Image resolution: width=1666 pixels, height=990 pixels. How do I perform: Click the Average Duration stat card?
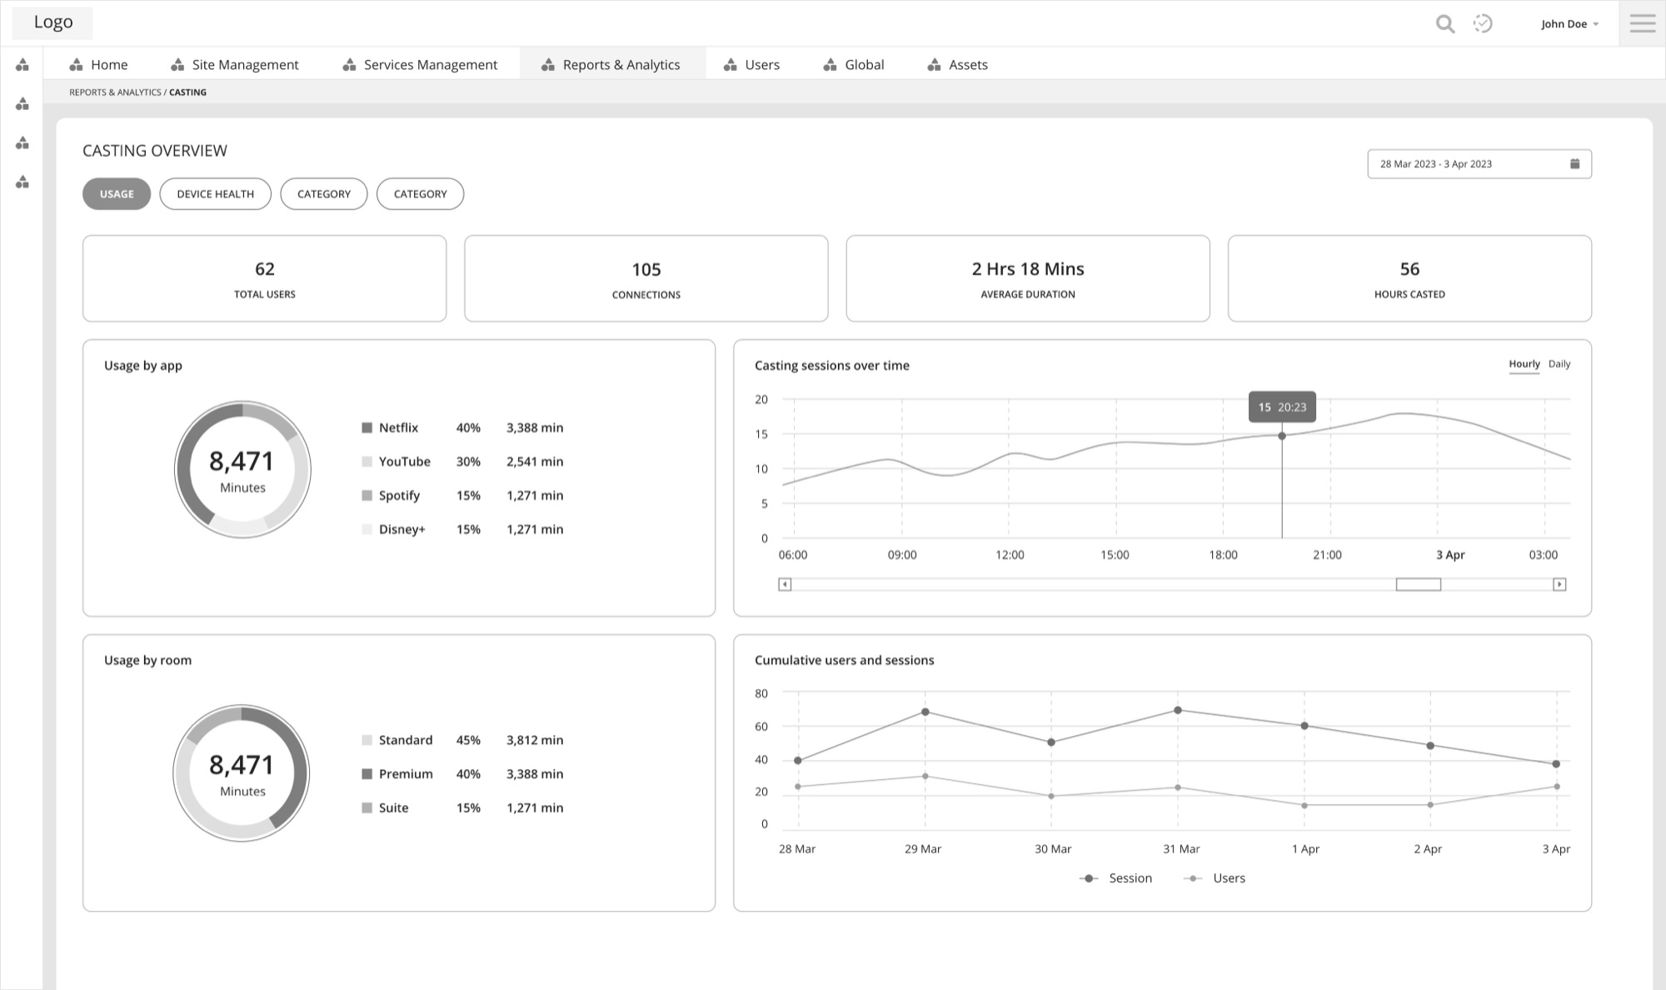point(1028,278)
